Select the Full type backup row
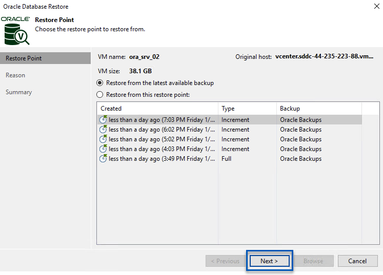This screenshot has width=383, height=275. (226, 159)
